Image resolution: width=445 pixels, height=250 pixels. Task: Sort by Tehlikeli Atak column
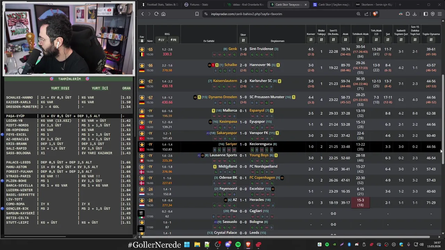click(361, 40)
